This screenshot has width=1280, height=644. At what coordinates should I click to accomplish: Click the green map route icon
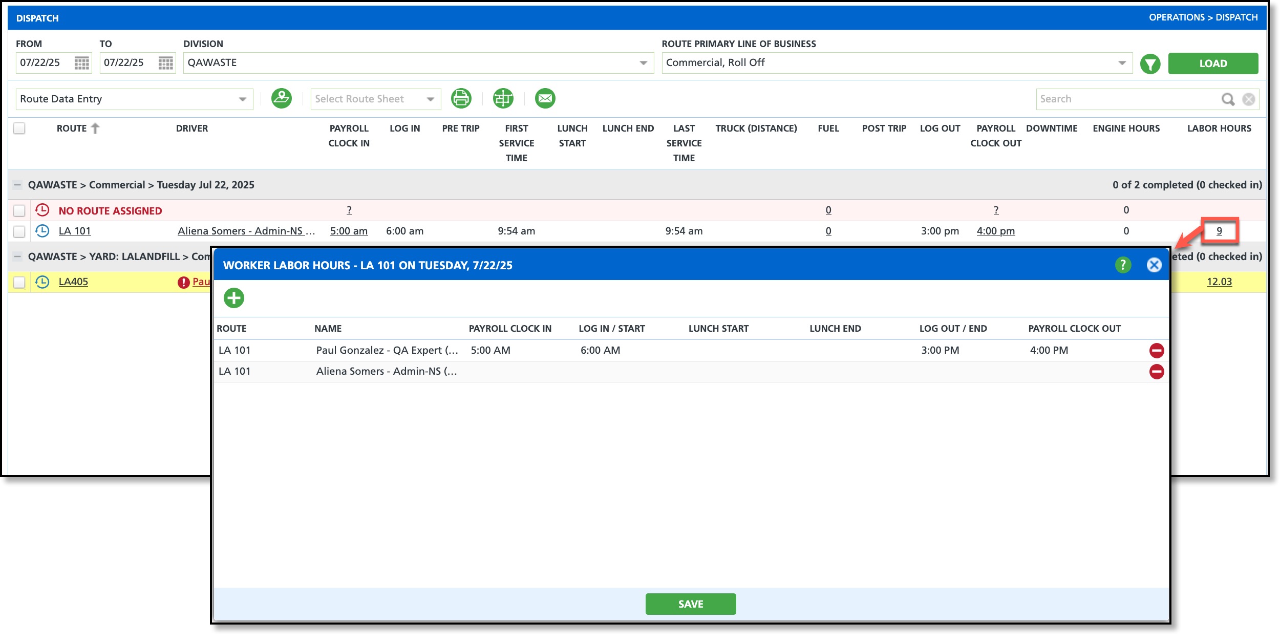coord(281,98)
